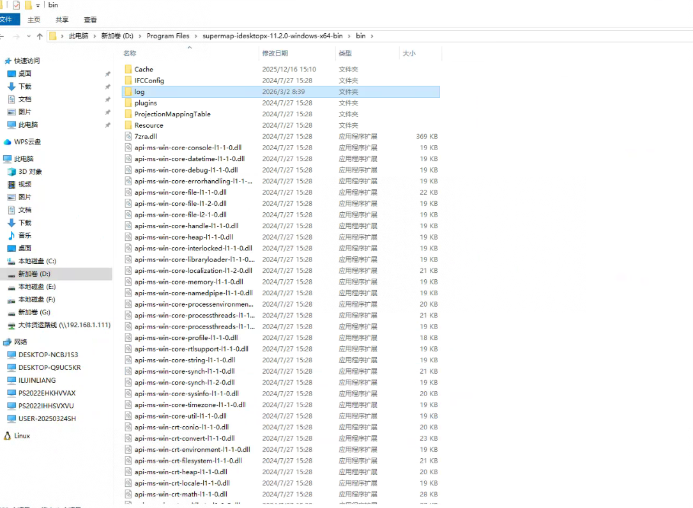Sort files by 修改日期 column header
Viewport: 693px width, 508px height.
coord(275,54)
